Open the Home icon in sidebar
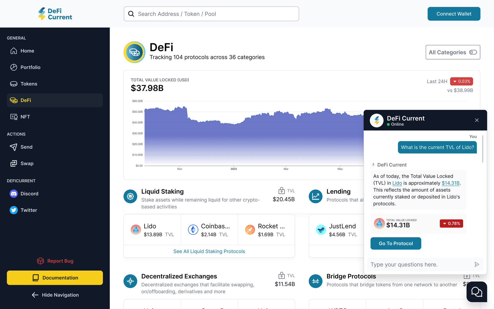Viewport: 494px width, 309px height. point(14,51)
